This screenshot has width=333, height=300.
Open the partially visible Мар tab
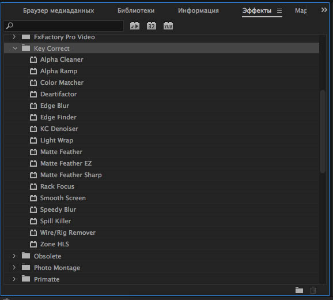pyautogui.click(x=301, y=10)
